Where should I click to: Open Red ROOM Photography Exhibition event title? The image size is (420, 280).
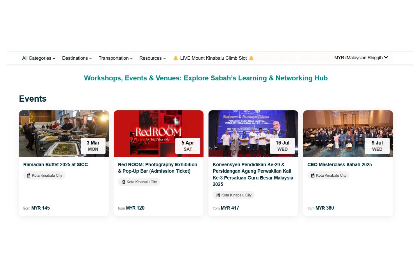click(x=157, y=168)
